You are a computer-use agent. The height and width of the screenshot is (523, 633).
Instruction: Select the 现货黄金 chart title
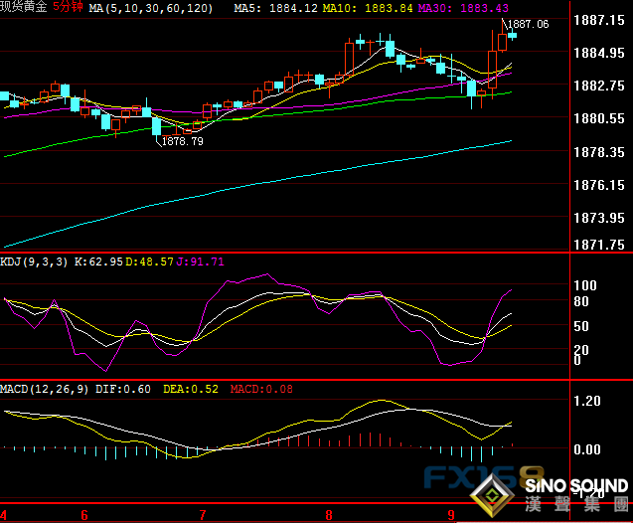point(24,8)
